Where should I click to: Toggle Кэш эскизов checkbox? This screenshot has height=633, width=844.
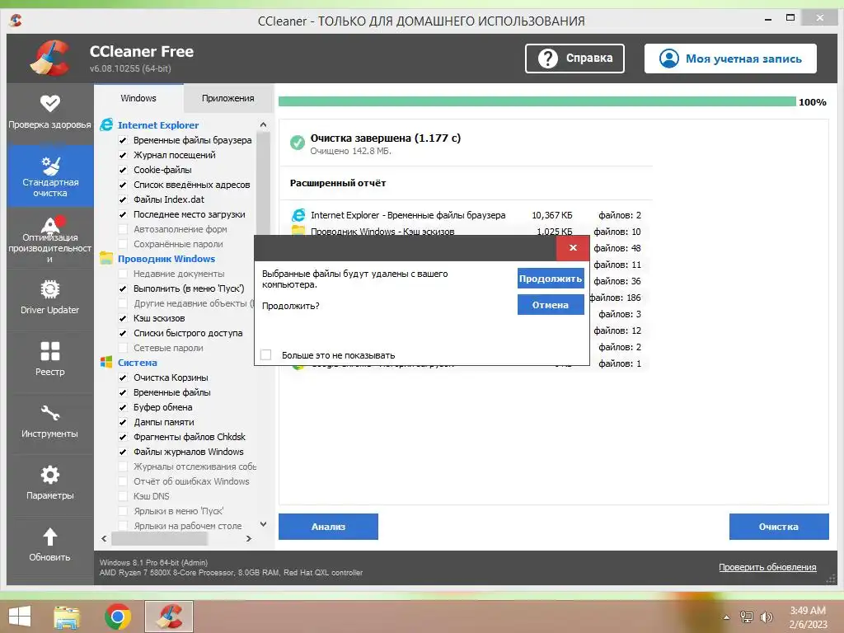point(123,318)
